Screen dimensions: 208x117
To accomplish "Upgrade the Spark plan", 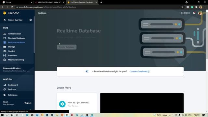I will (x=28, y=103).
